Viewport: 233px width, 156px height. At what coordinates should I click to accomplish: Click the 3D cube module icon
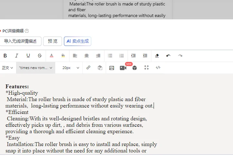pos(135,68)
